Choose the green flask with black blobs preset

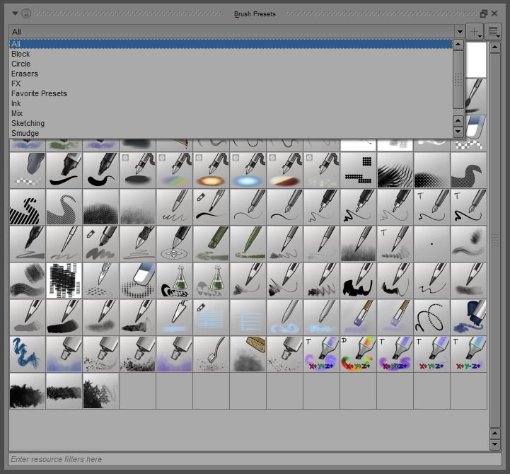pyautogui.click(x=174, y=280)
